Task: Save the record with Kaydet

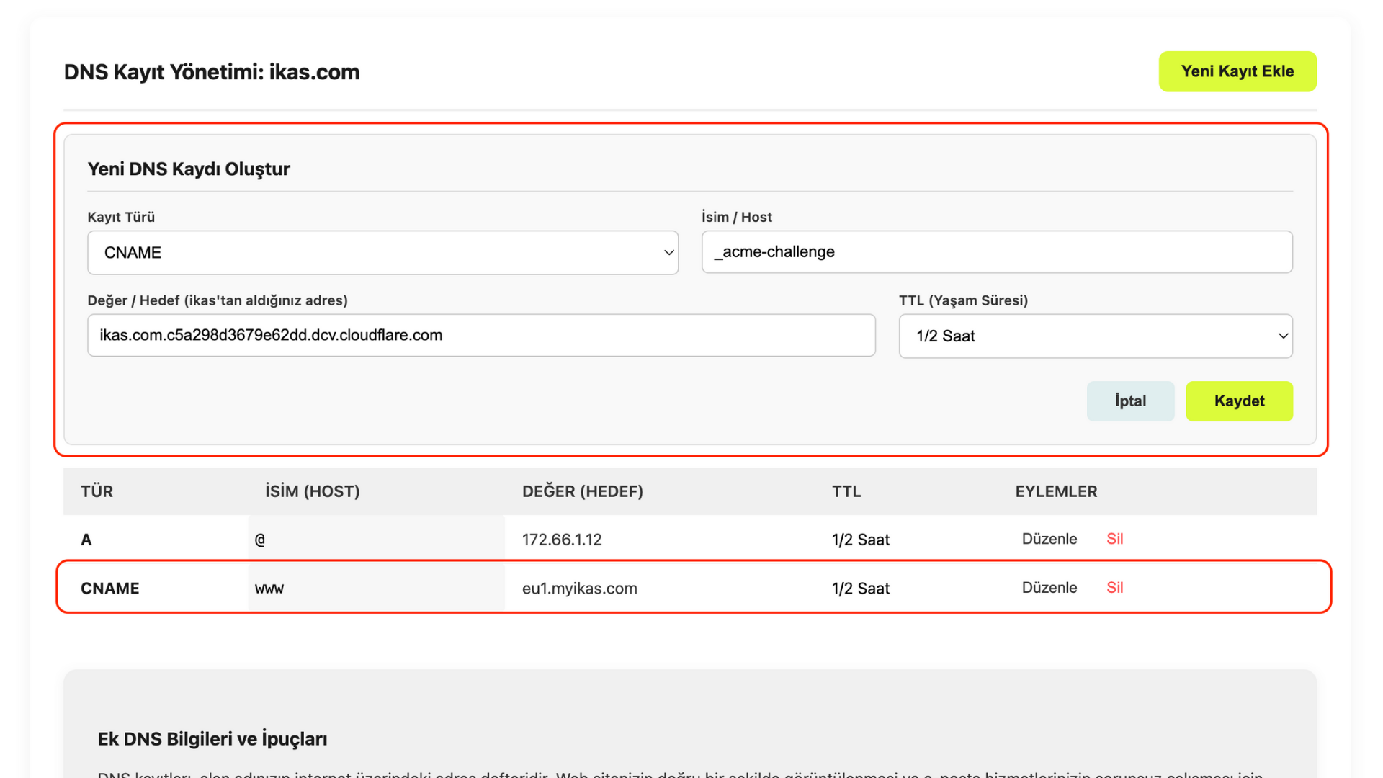Action: (1239, 401)
